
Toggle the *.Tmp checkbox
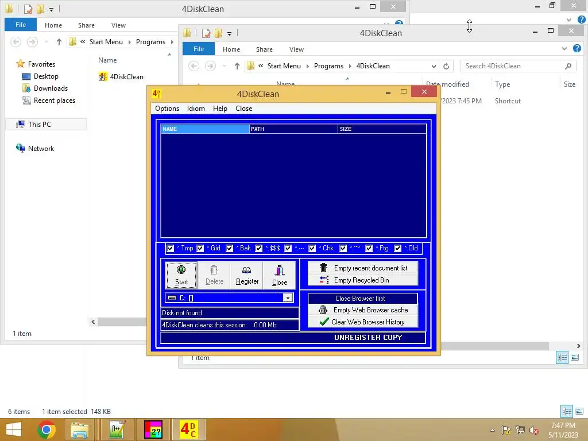pyautogui.click(x=170, y=248)
